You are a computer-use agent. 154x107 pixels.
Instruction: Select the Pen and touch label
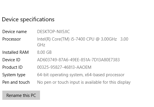16,82
